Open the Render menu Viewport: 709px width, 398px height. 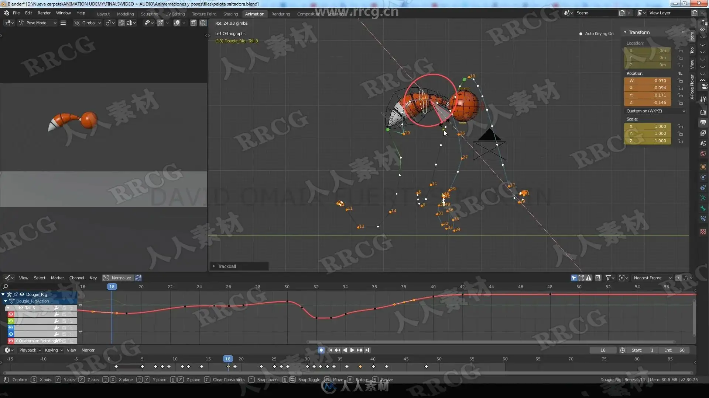pos(44,13)
